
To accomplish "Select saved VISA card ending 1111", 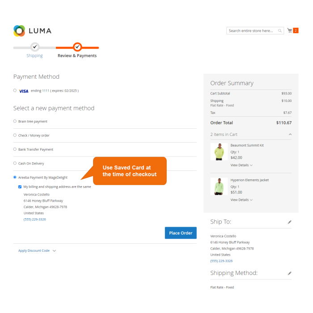I will click(15, 90).
